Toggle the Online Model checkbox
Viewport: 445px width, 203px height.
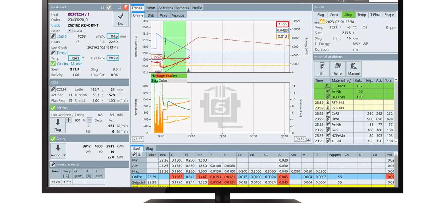(x=53, y=64)
